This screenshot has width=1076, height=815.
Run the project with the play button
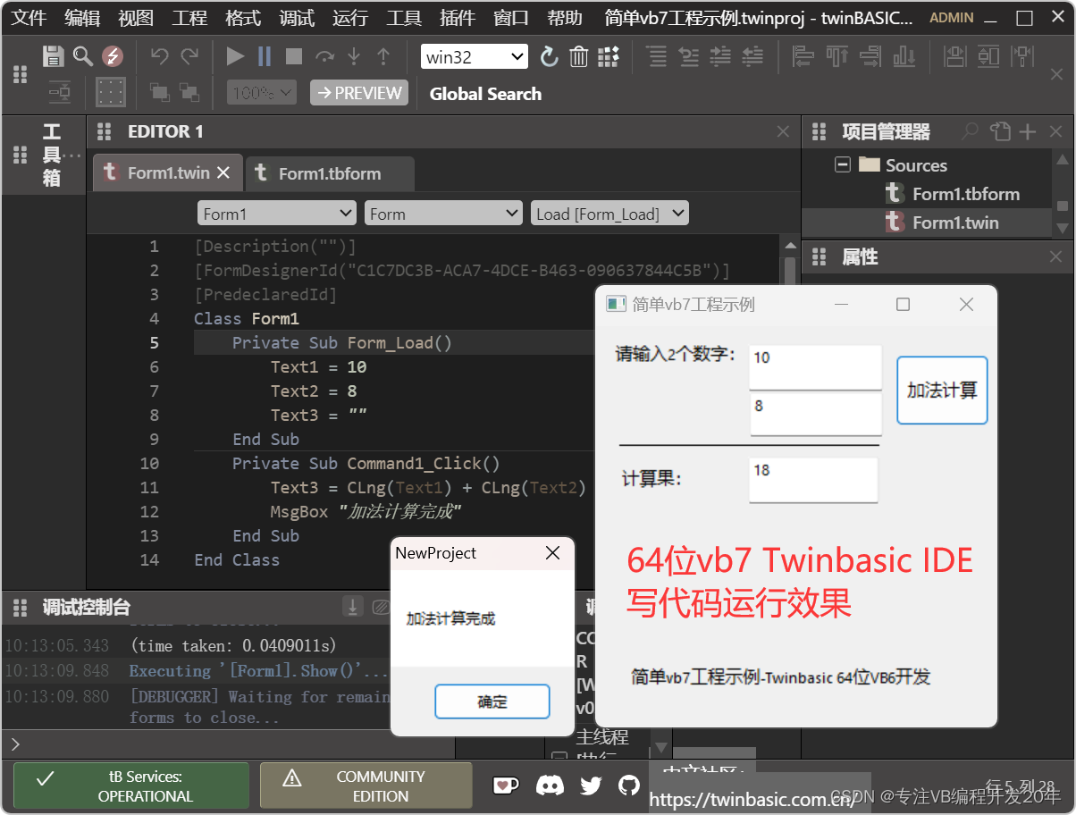[235, 55]
